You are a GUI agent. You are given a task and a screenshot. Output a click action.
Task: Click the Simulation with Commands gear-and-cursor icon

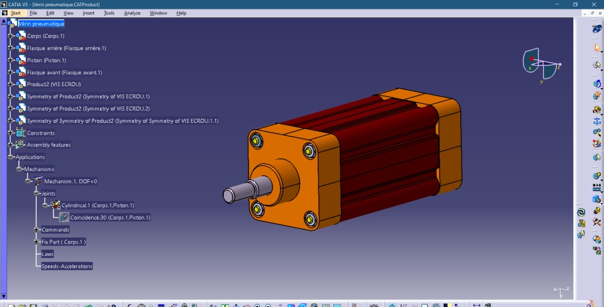tap(596, 65)
